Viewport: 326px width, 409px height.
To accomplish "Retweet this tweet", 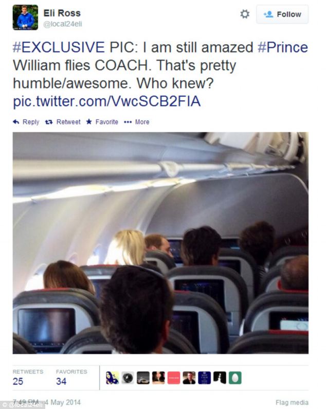I will click(63, 122).
